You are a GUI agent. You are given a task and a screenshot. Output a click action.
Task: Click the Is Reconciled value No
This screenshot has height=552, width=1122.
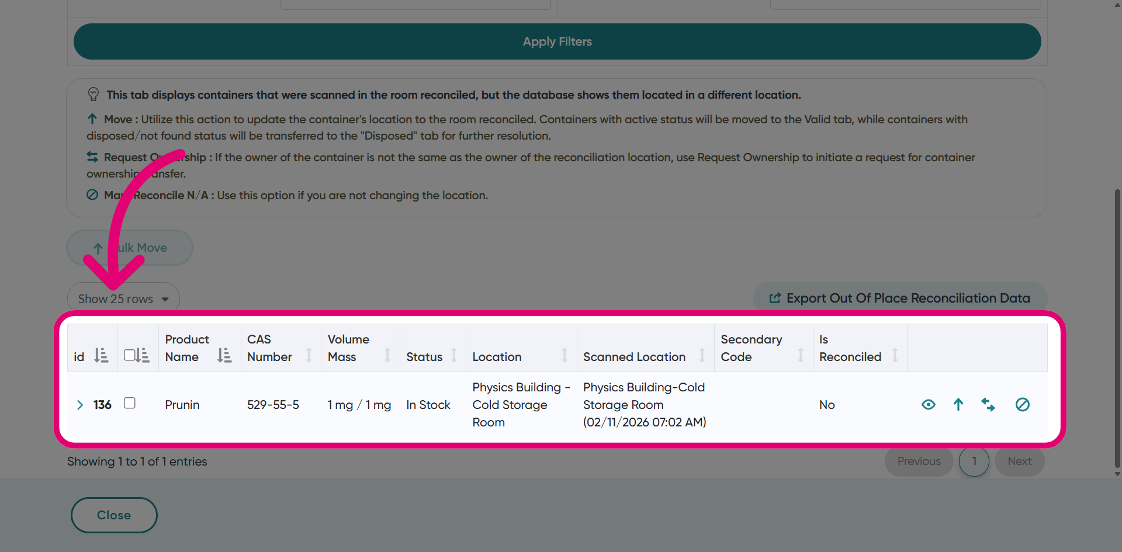[827, 405]
